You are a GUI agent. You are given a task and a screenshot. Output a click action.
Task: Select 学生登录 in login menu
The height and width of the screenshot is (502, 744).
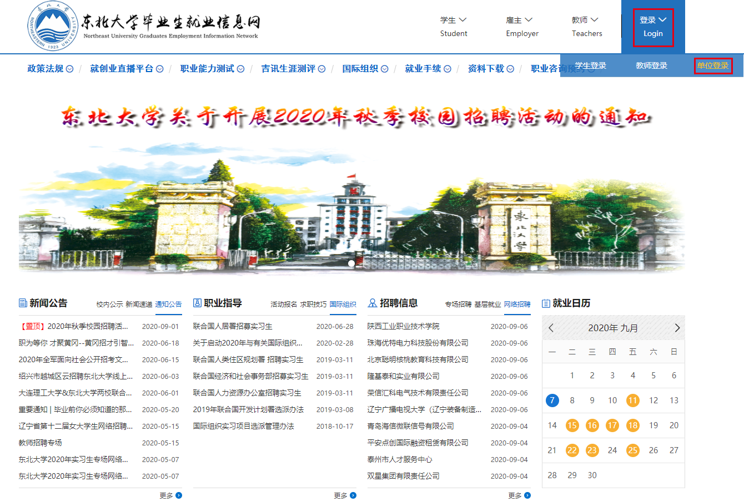tap(590, 65)
